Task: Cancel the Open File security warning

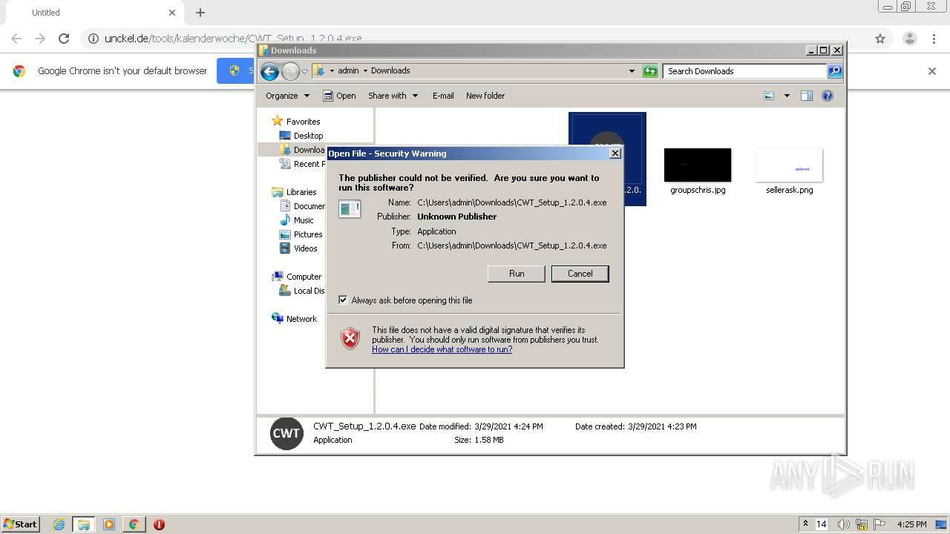Action: (x=580, y=274)
